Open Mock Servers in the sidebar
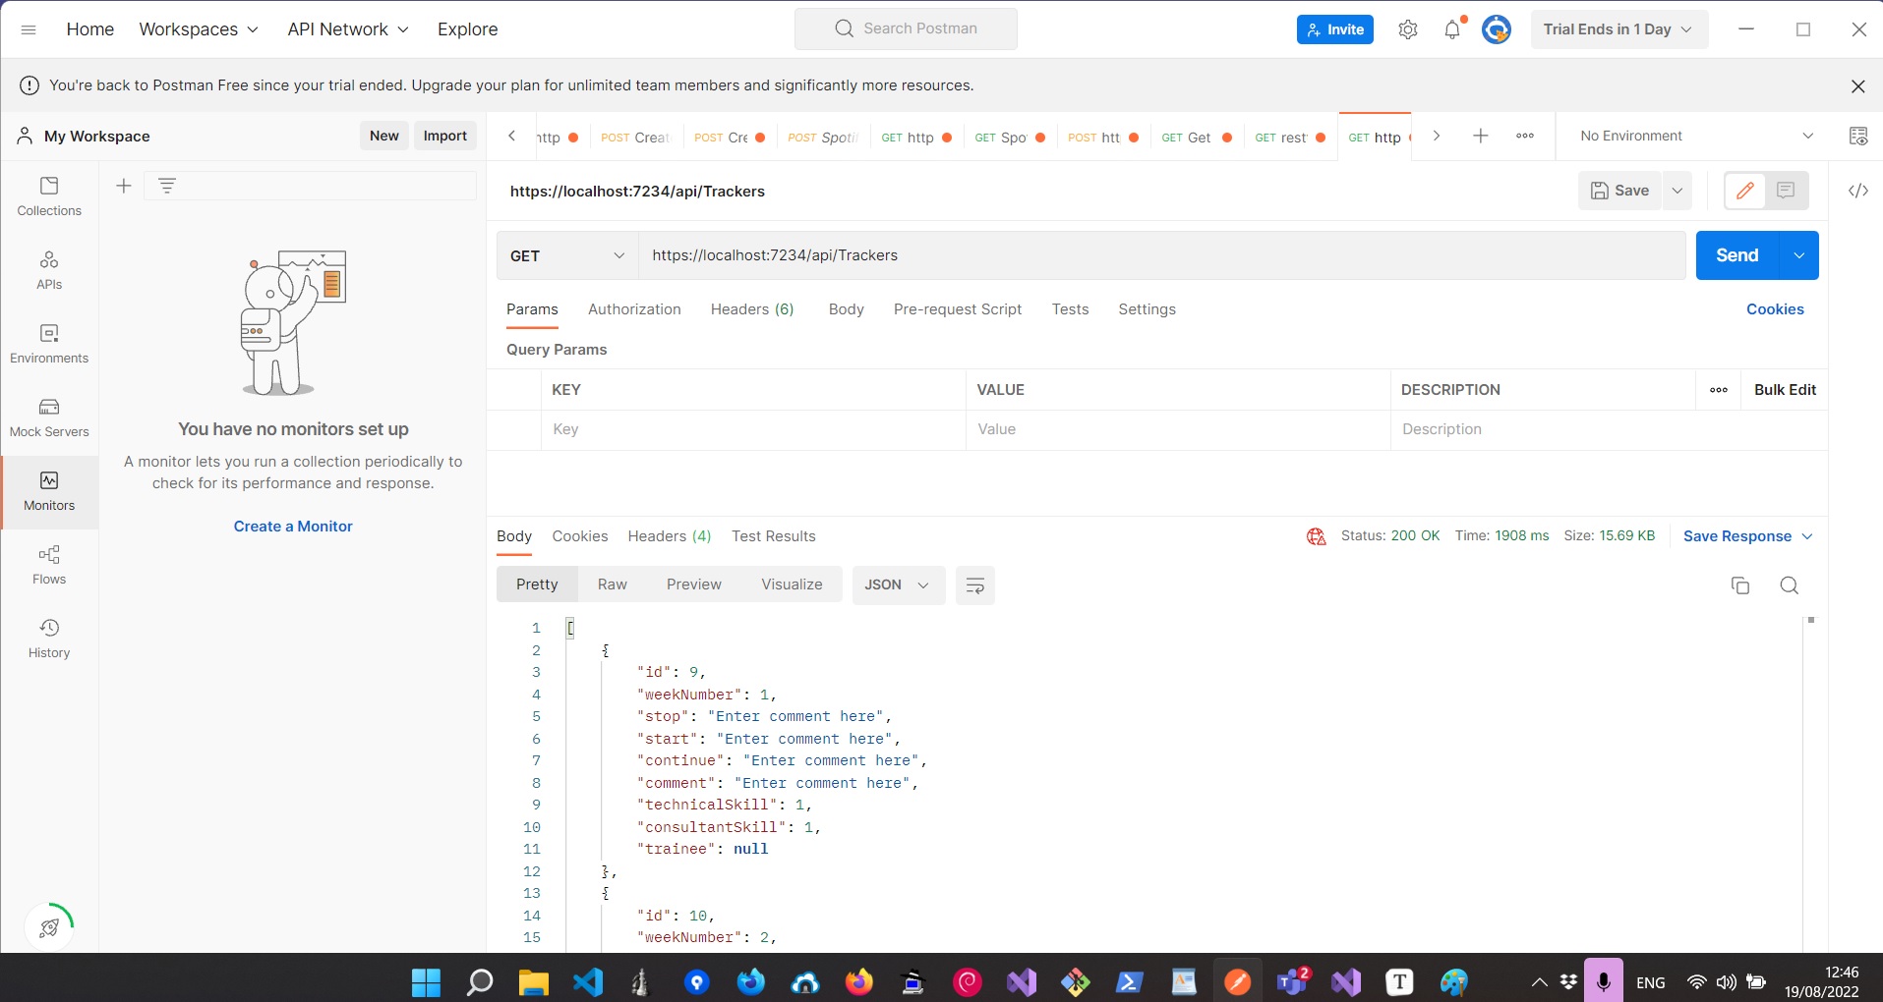Viewport: 1883px width, 1002px height. (49, 417)
